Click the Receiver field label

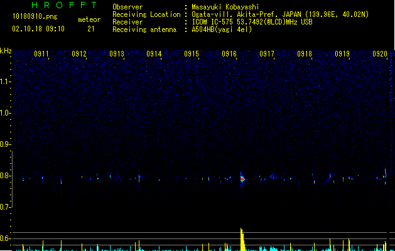pos(127,22)
